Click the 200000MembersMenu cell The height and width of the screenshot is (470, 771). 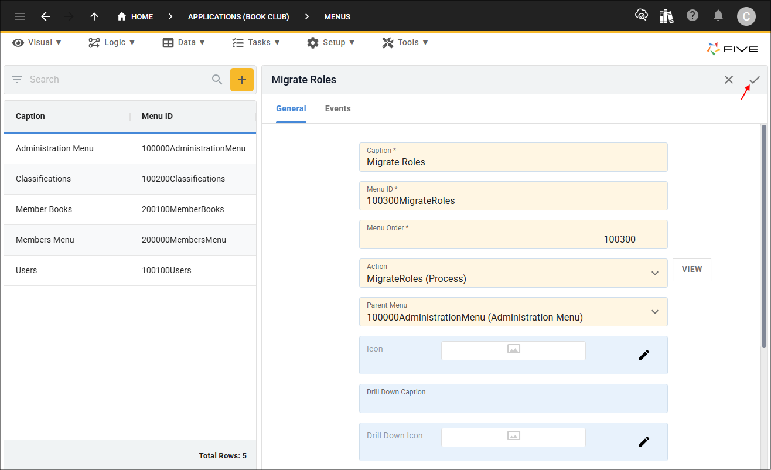click(184, 240)
